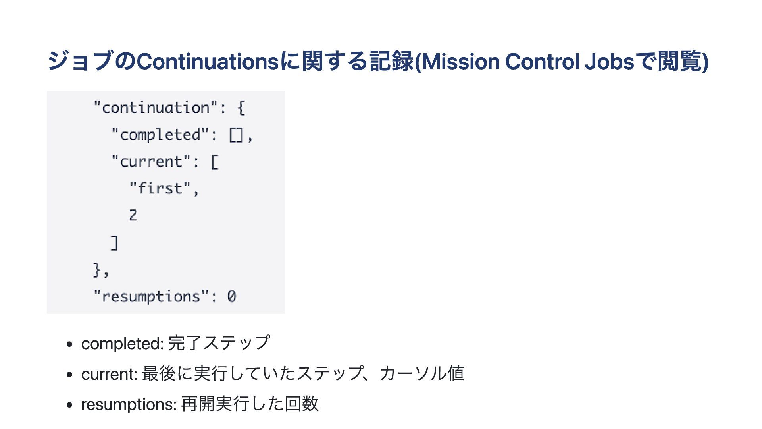
Task: Click the "カーソル値" text in the second bullet
Action: [x=421, y=373]
